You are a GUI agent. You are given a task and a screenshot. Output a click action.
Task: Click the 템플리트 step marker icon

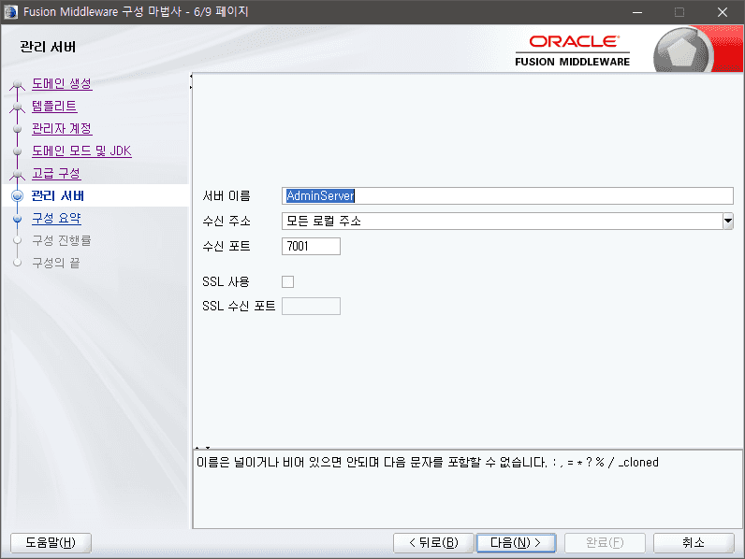18,107
